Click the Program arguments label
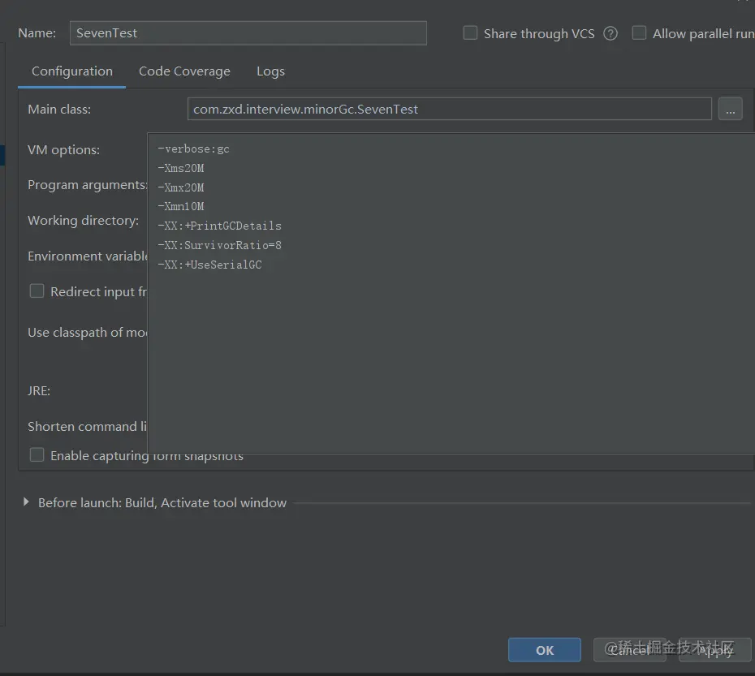Viewport: 755px width, 676px height. click(x=87, y=185)
